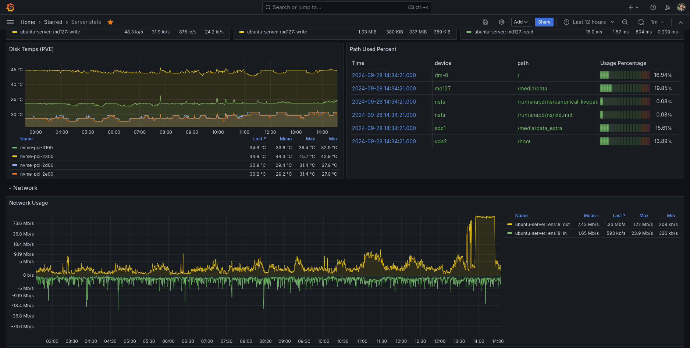Toggle nvme-pci-0100 series visibility
Image resolution: width=690 pixels, height=348 pixels.
(x=36, y=148)
